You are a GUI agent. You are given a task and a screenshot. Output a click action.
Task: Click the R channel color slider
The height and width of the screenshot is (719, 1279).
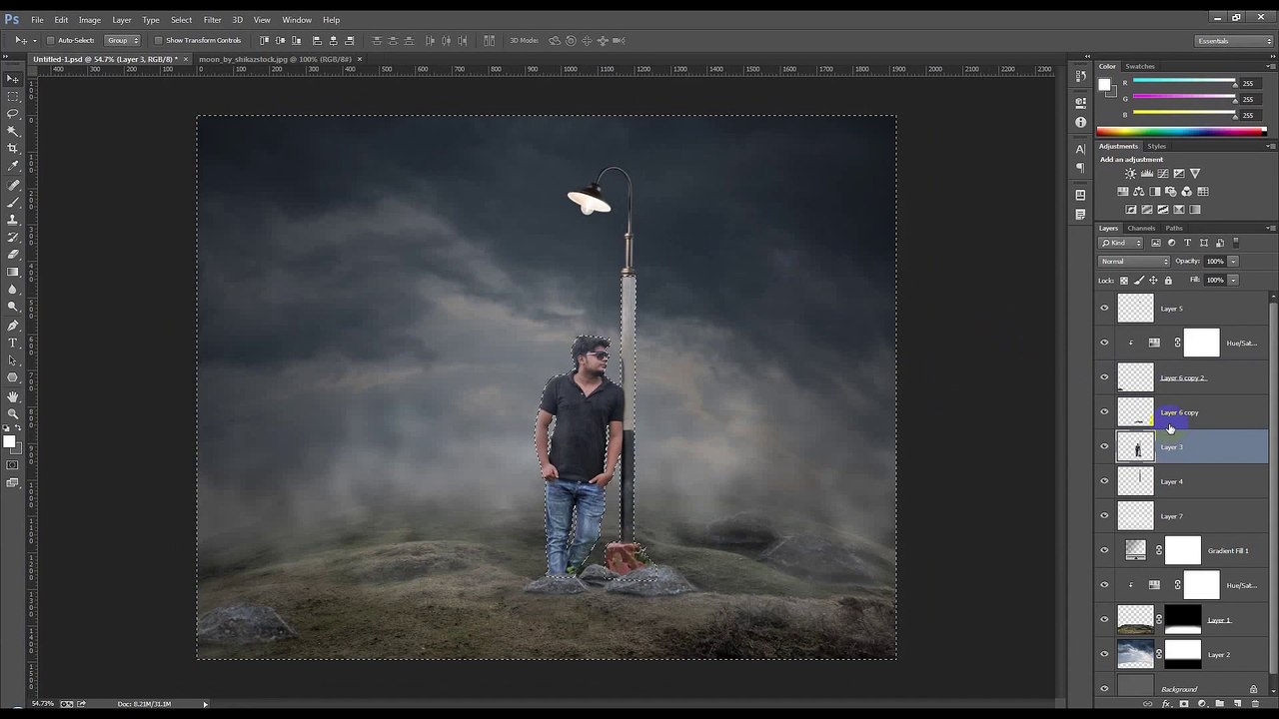(x=1184, y=84)
